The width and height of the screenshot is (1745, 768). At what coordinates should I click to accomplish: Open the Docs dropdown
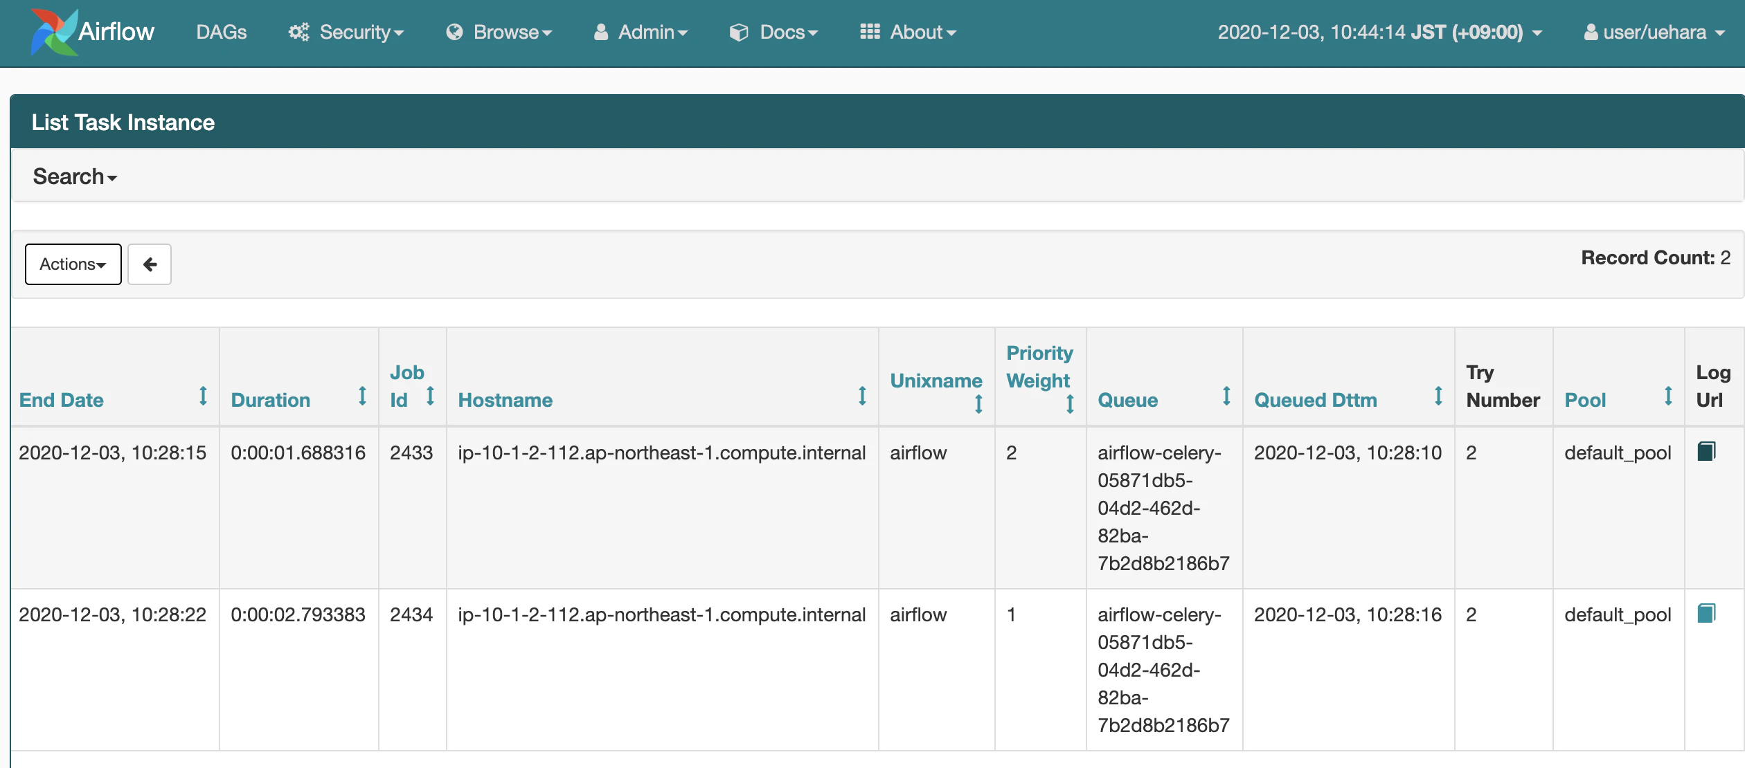point(773,32)
